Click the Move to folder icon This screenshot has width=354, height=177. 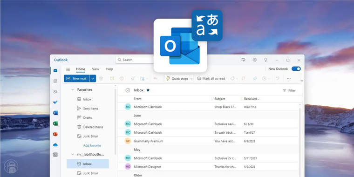coord(142,79)
